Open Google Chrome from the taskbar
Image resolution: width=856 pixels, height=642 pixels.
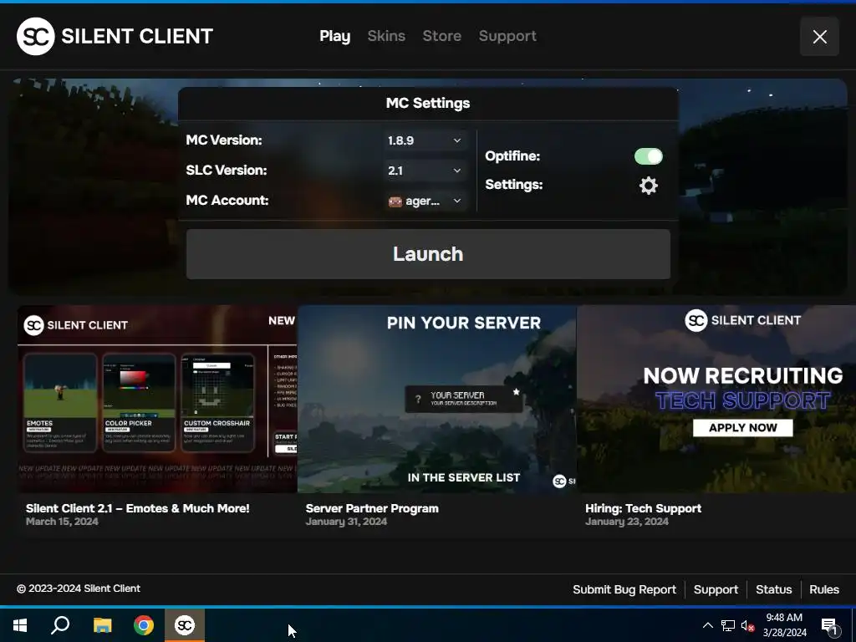tap(144, 625)
